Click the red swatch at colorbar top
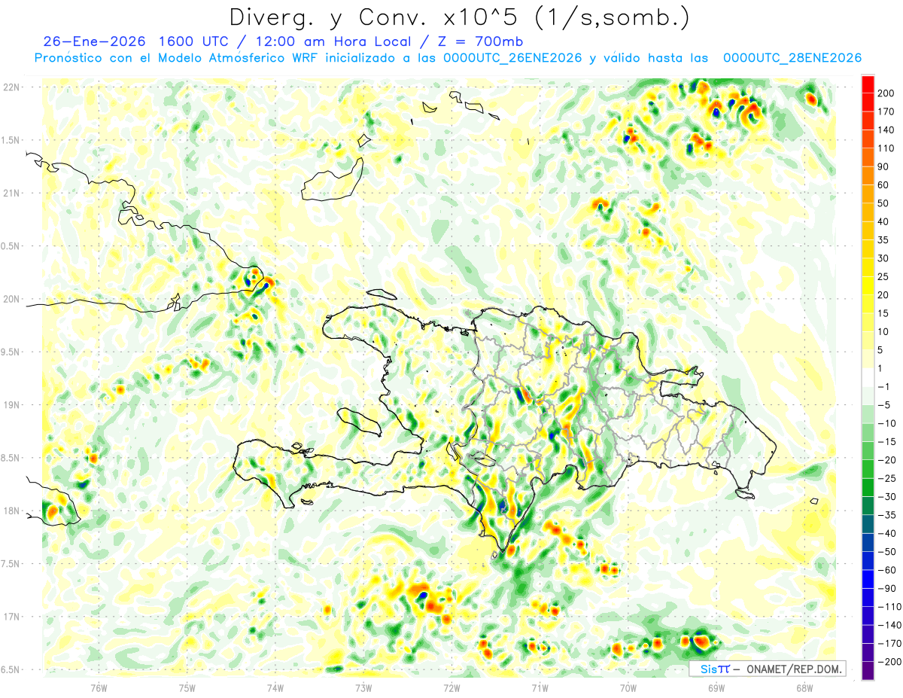This screenshot has width=903, height=698. 868,84
